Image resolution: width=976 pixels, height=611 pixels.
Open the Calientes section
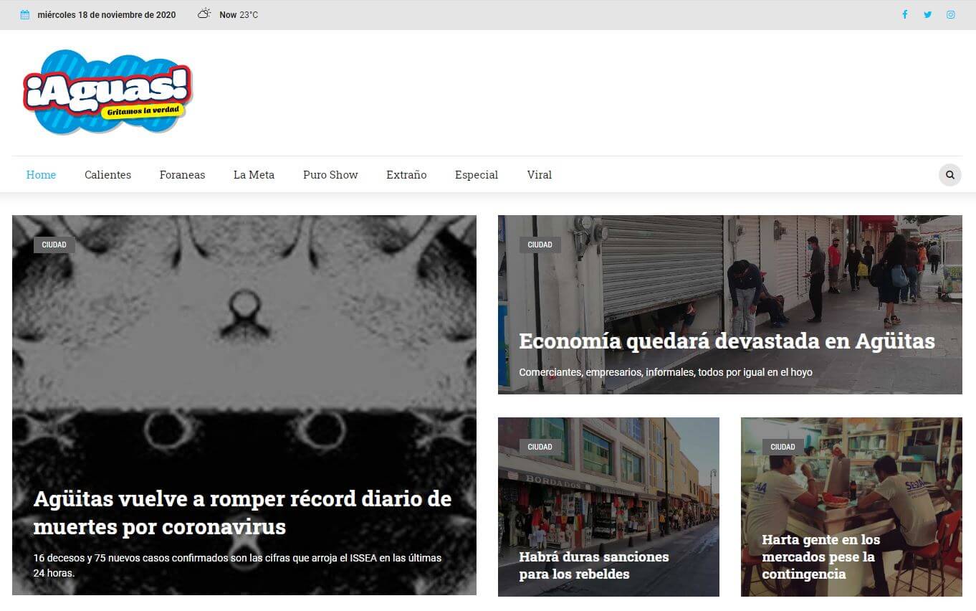click(107, 175)
